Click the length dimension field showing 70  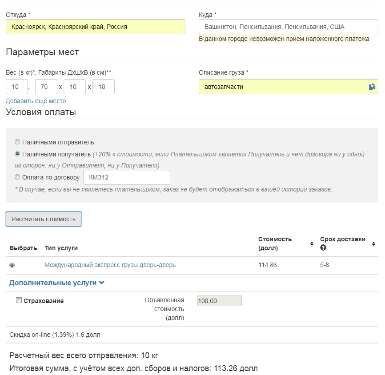coord(46,87)
